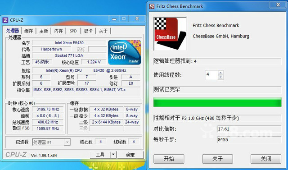Viewport: 288px width, 170px height.
Task: Close the Fritz Chess Benchmark window
Action: (x=278, y=5)
